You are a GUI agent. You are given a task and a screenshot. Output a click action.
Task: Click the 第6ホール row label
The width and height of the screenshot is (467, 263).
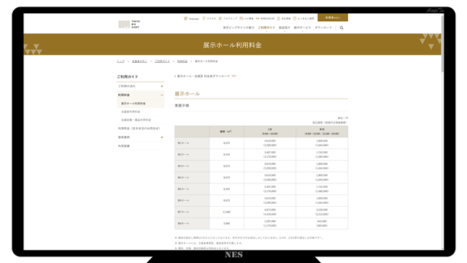pyautogui.click(x=183, y=200)
